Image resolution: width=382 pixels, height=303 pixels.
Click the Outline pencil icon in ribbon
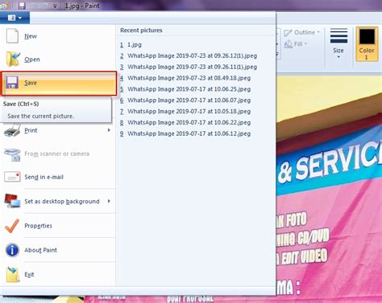point(288,33)
